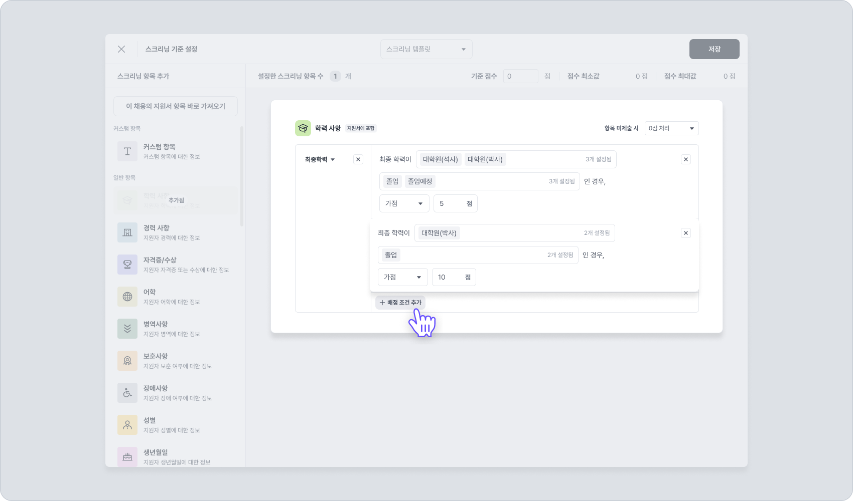The image size is (853, 501).
Task: Add the 어학 globe icon item
Action: pyautogui.click(x=127, y=297)
